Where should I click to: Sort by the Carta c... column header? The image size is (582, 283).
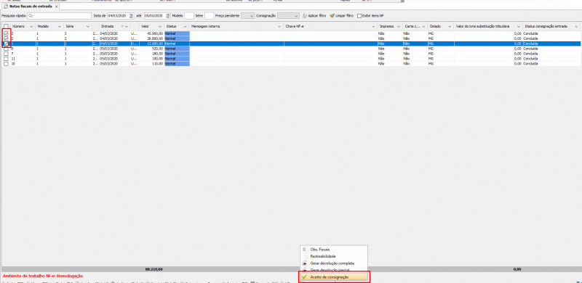414,26
